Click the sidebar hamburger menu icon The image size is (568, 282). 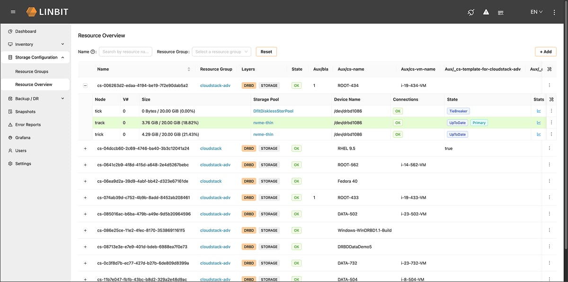point(13,12)
